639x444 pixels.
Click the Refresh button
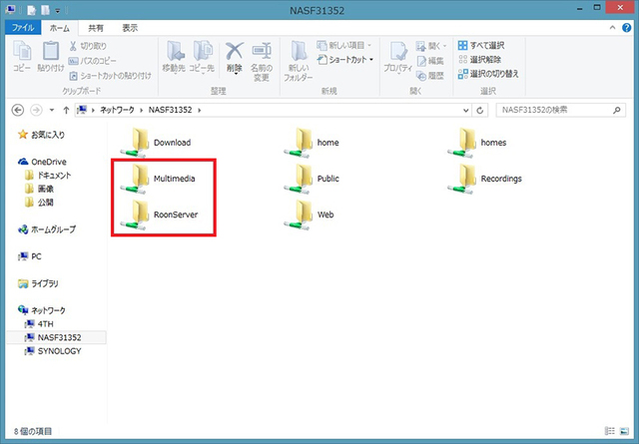tap(480, 110)
